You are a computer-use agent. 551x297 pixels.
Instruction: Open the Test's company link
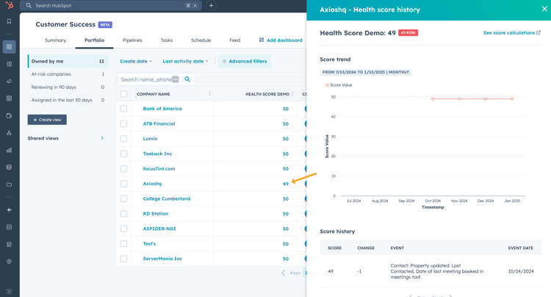click(x=149, y=243)
